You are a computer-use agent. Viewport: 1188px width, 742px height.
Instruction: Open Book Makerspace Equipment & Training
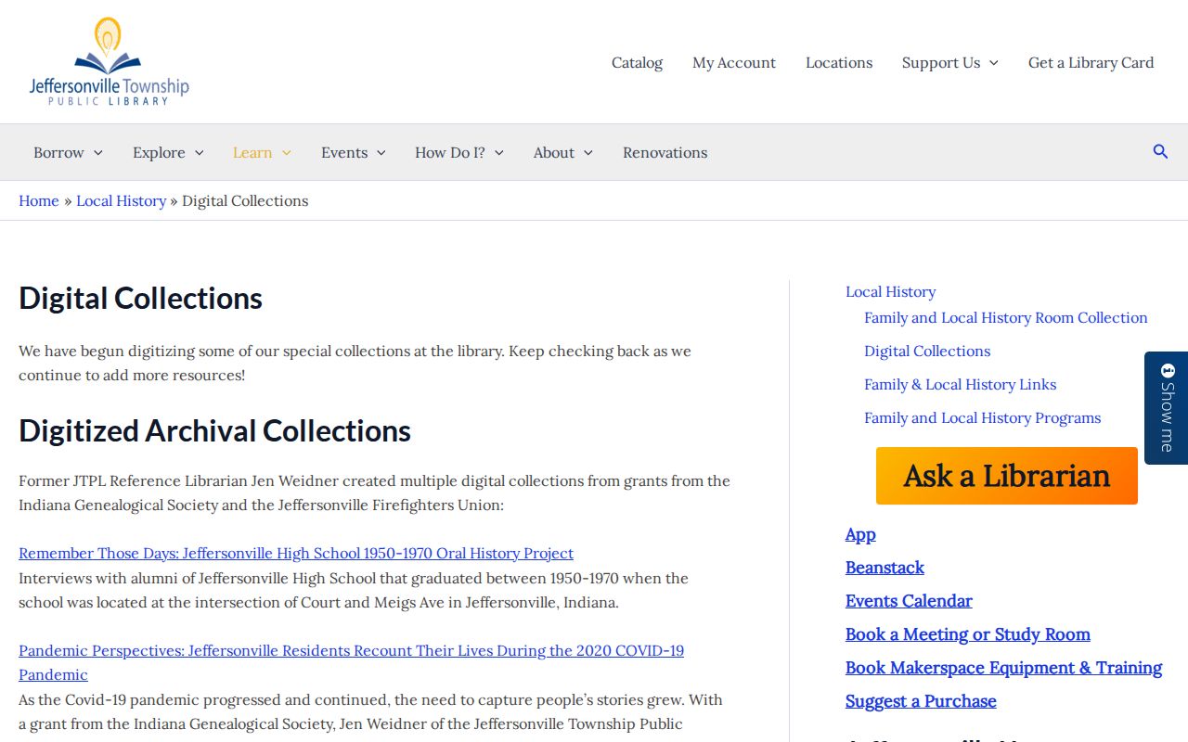[x=1003, y=668]
